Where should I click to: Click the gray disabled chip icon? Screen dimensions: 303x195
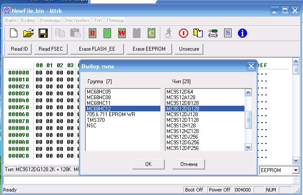137,33
